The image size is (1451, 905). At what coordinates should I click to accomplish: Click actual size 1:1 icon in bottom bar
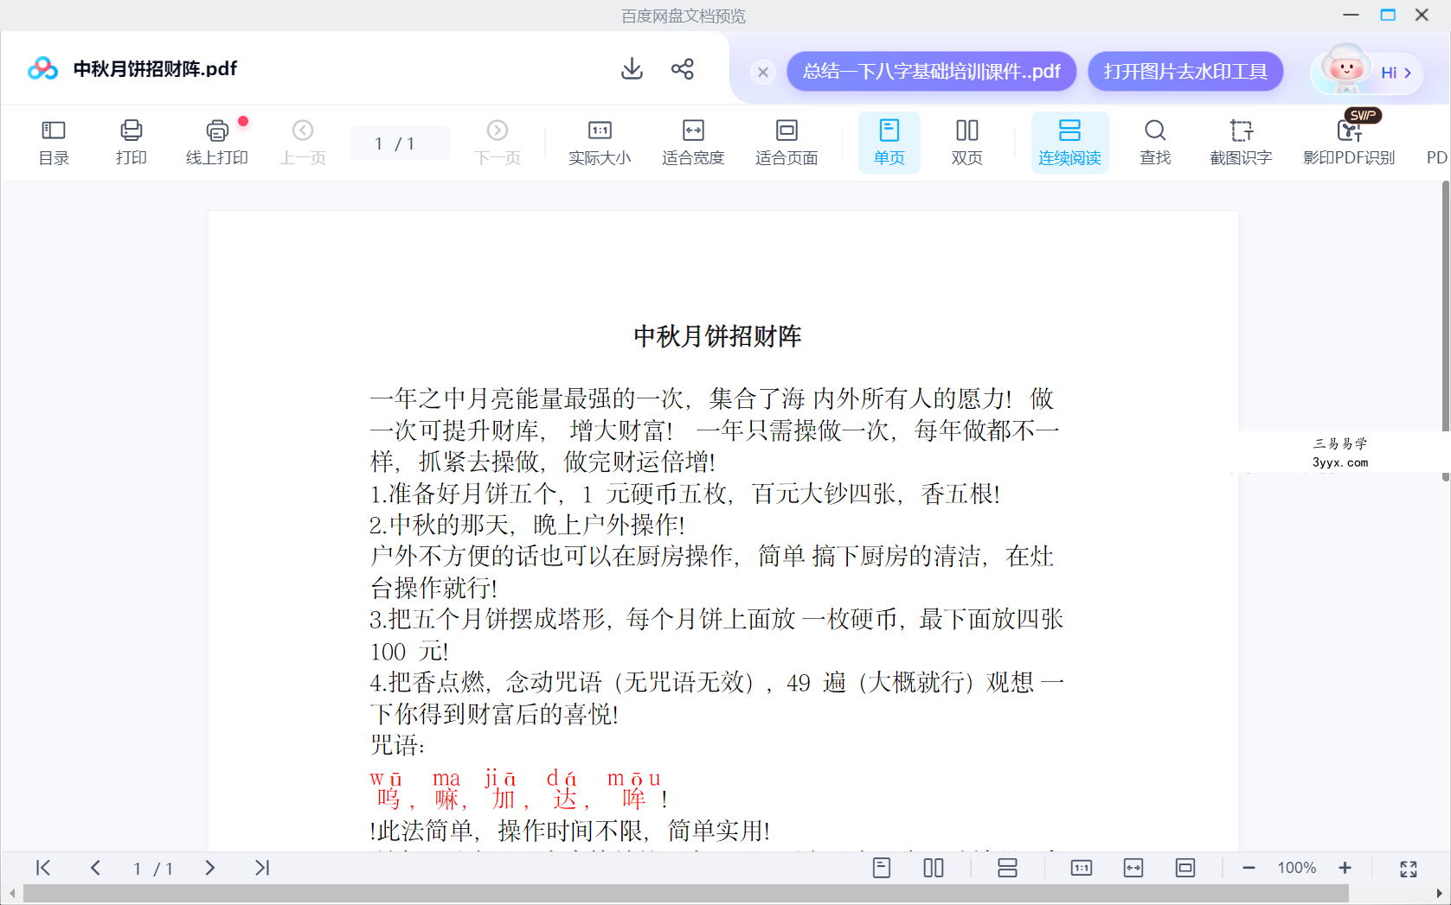[1082, 868]
